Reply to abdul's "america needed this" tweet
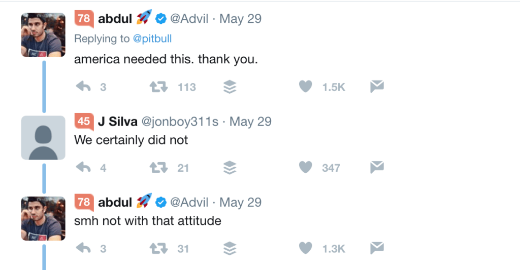This screenshot has width=520, height=270. pyautogui.click(x=83, y=87)
